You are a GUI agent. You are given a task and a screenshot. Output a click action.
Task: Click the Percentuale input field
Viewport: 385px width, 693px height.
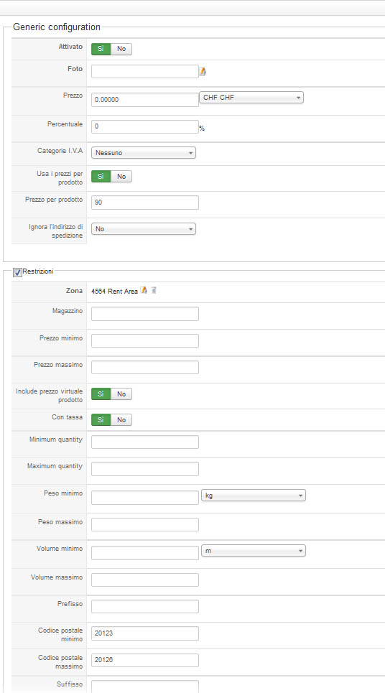[x=145, y=127]
